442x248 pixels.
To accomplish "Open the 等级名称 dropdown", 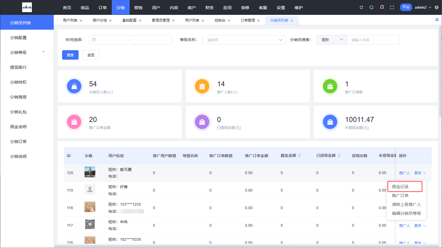I will 244,40.
